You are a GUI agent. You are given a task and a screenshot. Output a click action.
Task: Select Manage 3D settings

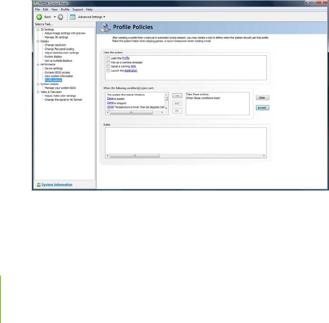click(57, 37)
